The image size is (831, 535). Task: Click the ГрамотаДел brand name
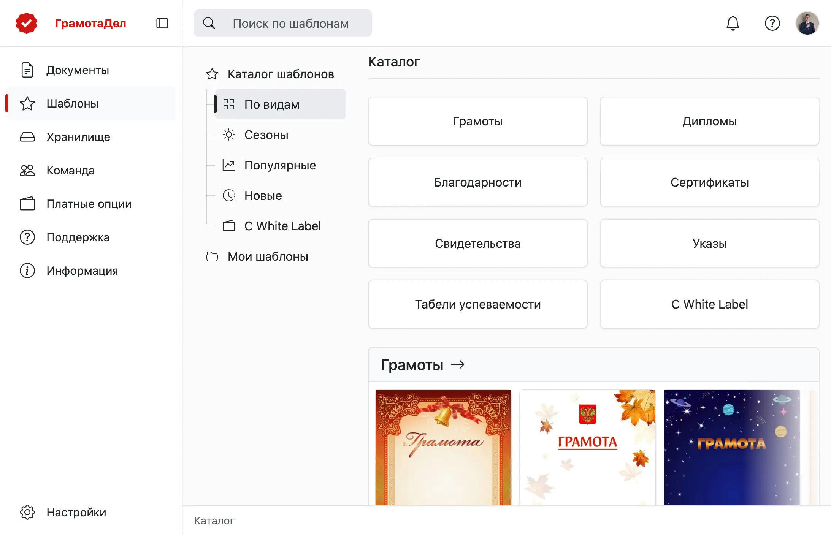coord(90,23)
